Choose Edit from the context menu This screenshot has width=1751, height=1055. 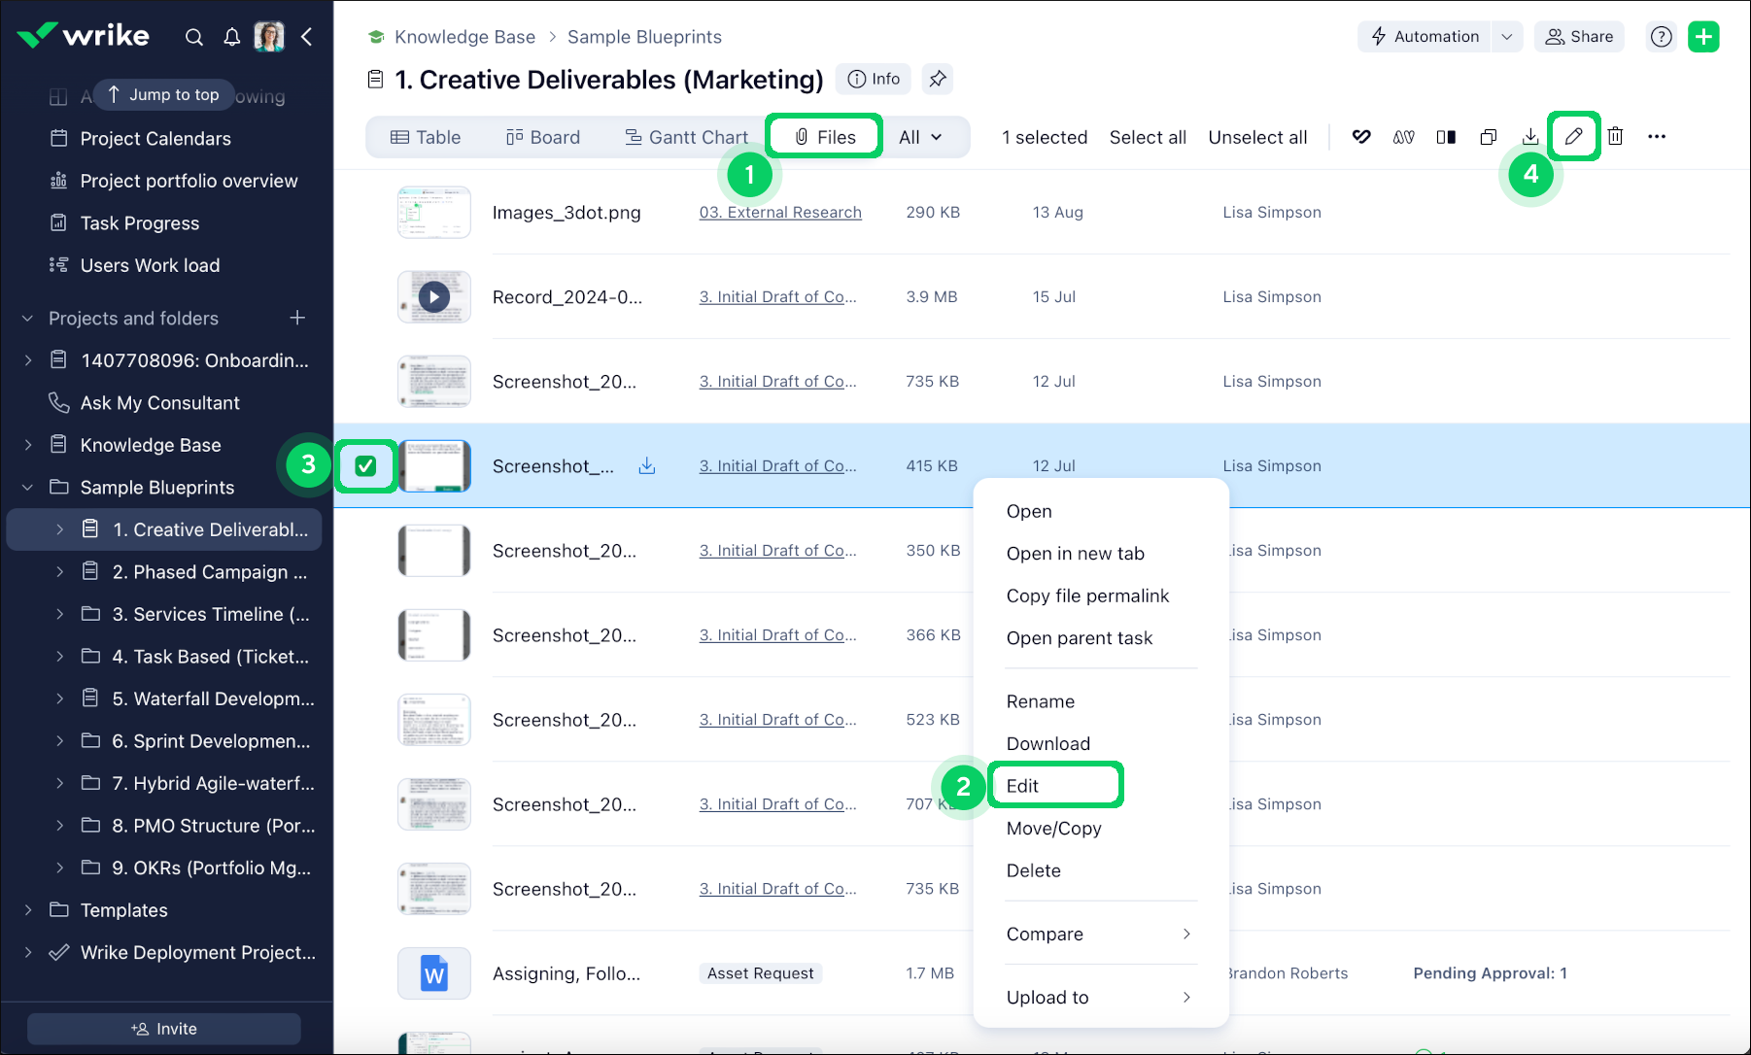tap(1022, 786)
